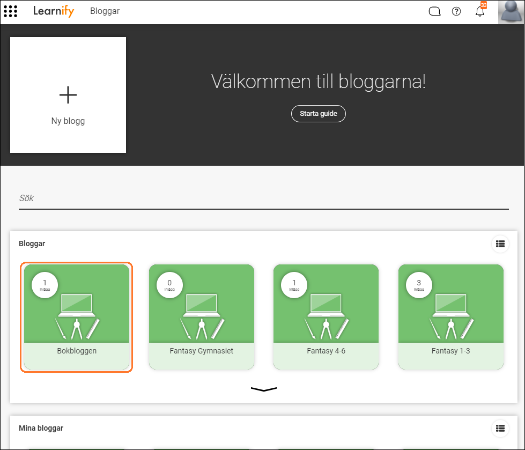The width and height of the screenshot is (525, 450).
Task: Click the post count badge on Fantasy 4-6
Action: tap(294, 285)
